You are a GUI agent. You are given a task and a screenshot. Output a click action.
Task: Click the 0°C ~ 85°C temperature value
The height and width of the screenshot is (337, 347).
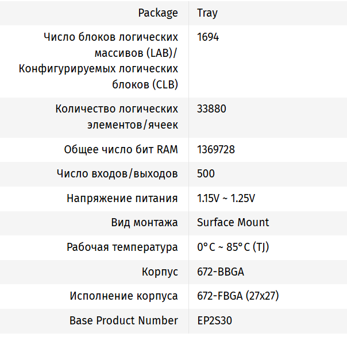(x=233, y=247)
